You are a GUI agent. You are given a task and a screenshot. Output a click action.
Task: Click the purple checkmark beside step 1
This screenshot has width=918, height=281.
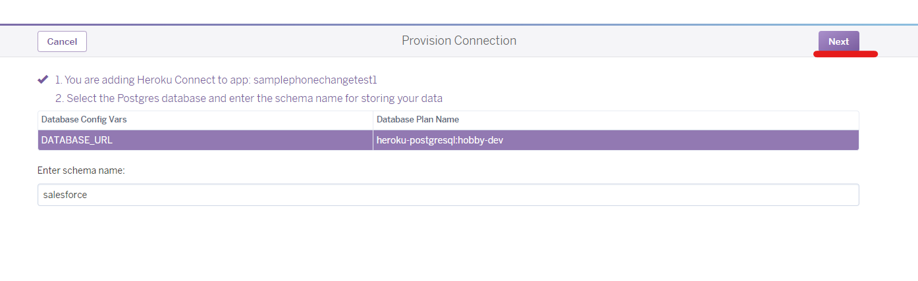click(x=43, y=80)
